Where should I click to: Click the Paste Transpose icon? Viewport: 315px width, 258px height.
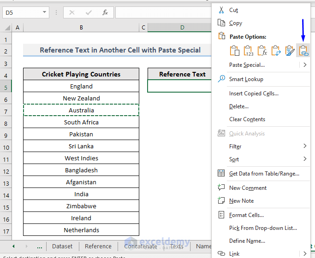(276, 51)
